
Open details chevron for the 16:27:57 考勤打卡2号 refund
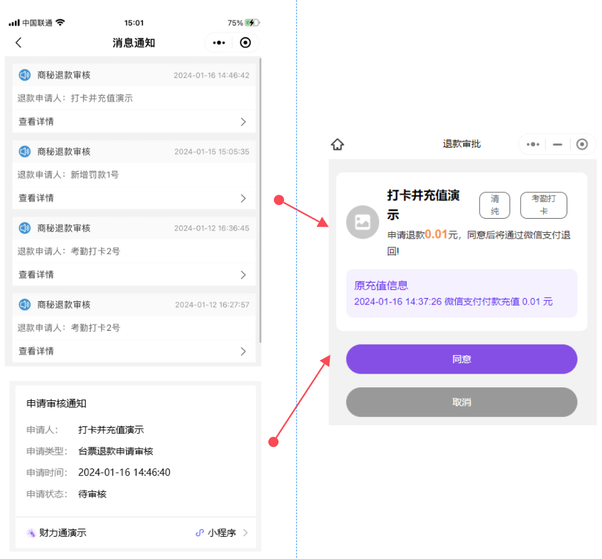pyautogui.click(x=243, y=351)
